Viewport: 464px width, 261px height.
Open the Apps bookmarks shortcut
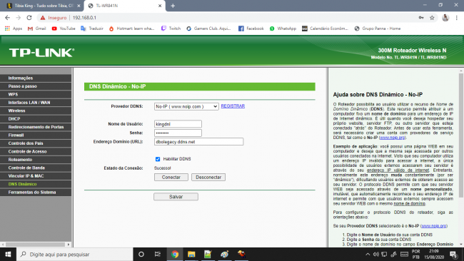point(14,29)
